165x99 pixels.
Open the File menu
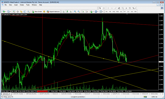point(6,5)
